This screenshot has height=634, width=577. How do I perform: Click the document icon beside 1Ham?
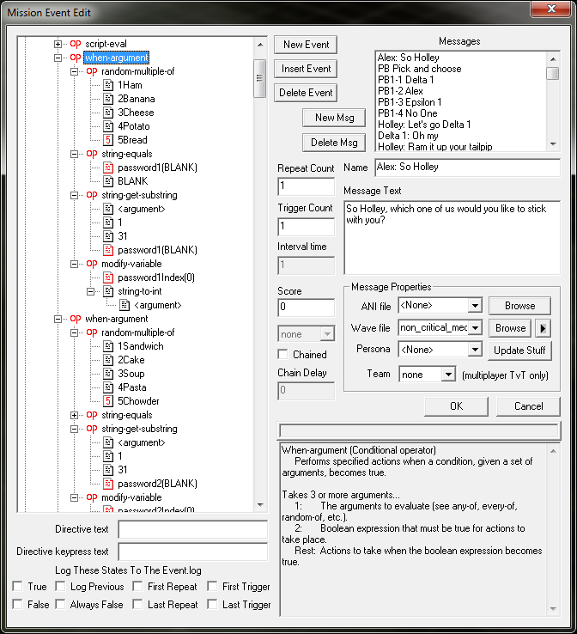point(108,85)
